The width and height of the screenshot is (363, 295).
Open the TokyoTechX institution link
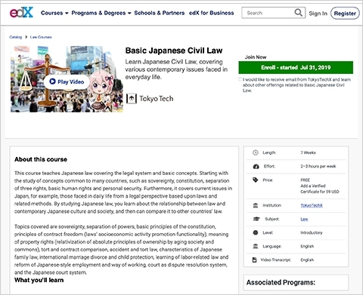click(312, 205)
